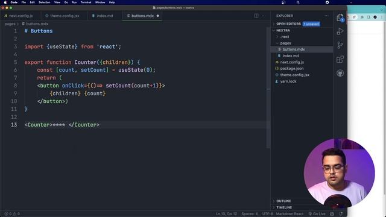Screen dimensions: 386x217
Task: Click the feedback icon in status bar
Action: pos(332,214)
